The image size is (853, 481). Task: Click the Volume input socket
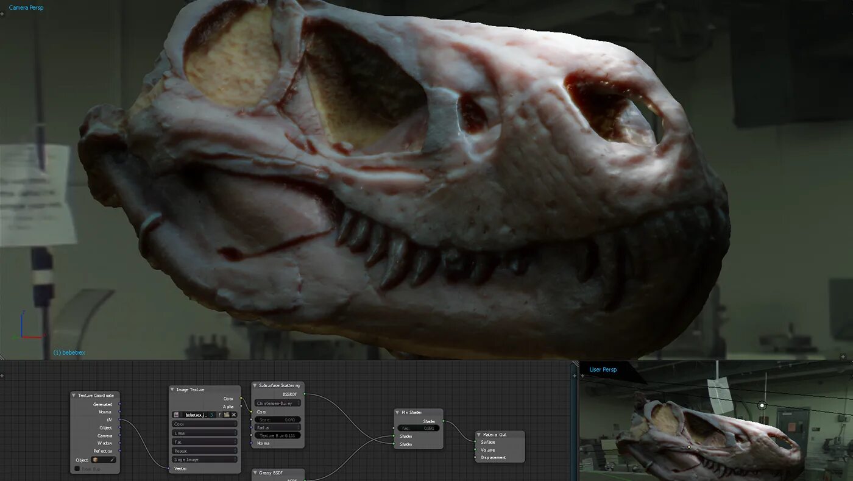click(475, 450)
